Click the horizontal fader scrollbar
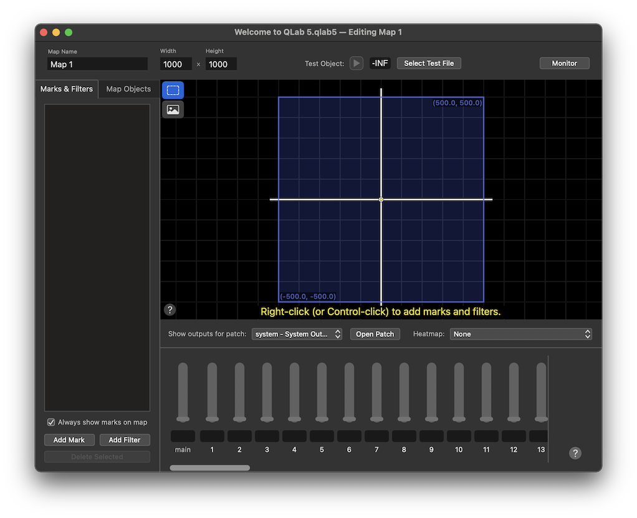Image resolution: width=637 pixels, height=518 pixels. pyautogui.click(x=209, y=467)
